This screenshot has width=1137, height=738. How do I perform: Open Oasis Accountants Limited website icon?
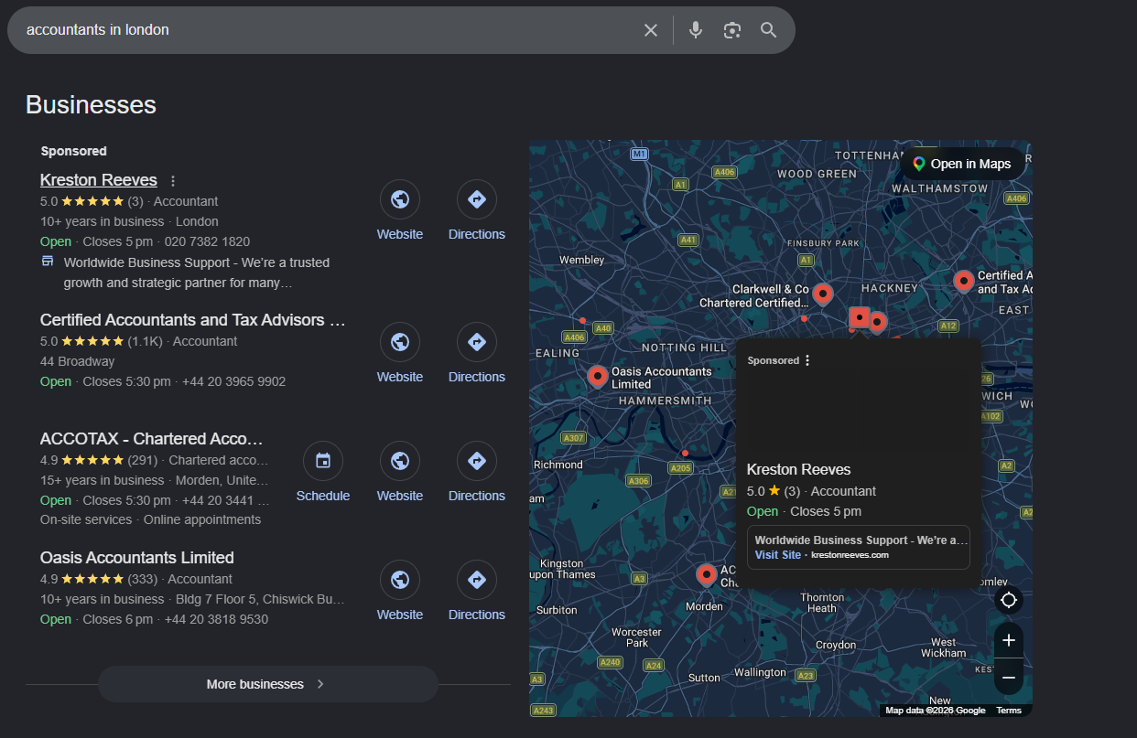pos(400,580)
